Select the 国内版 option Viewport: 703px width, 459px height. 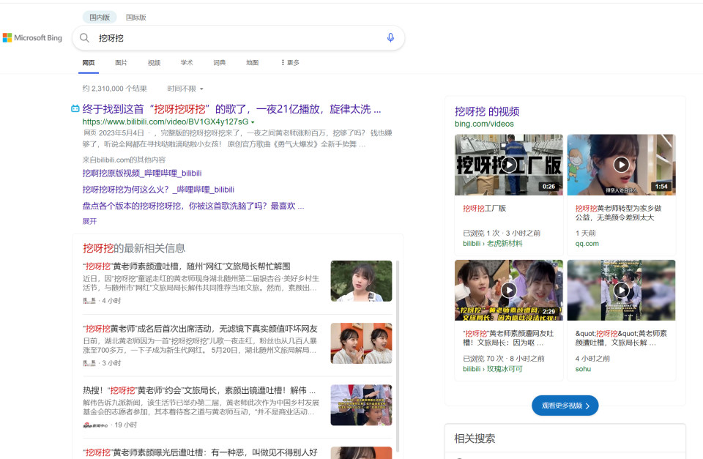point(99,16)
